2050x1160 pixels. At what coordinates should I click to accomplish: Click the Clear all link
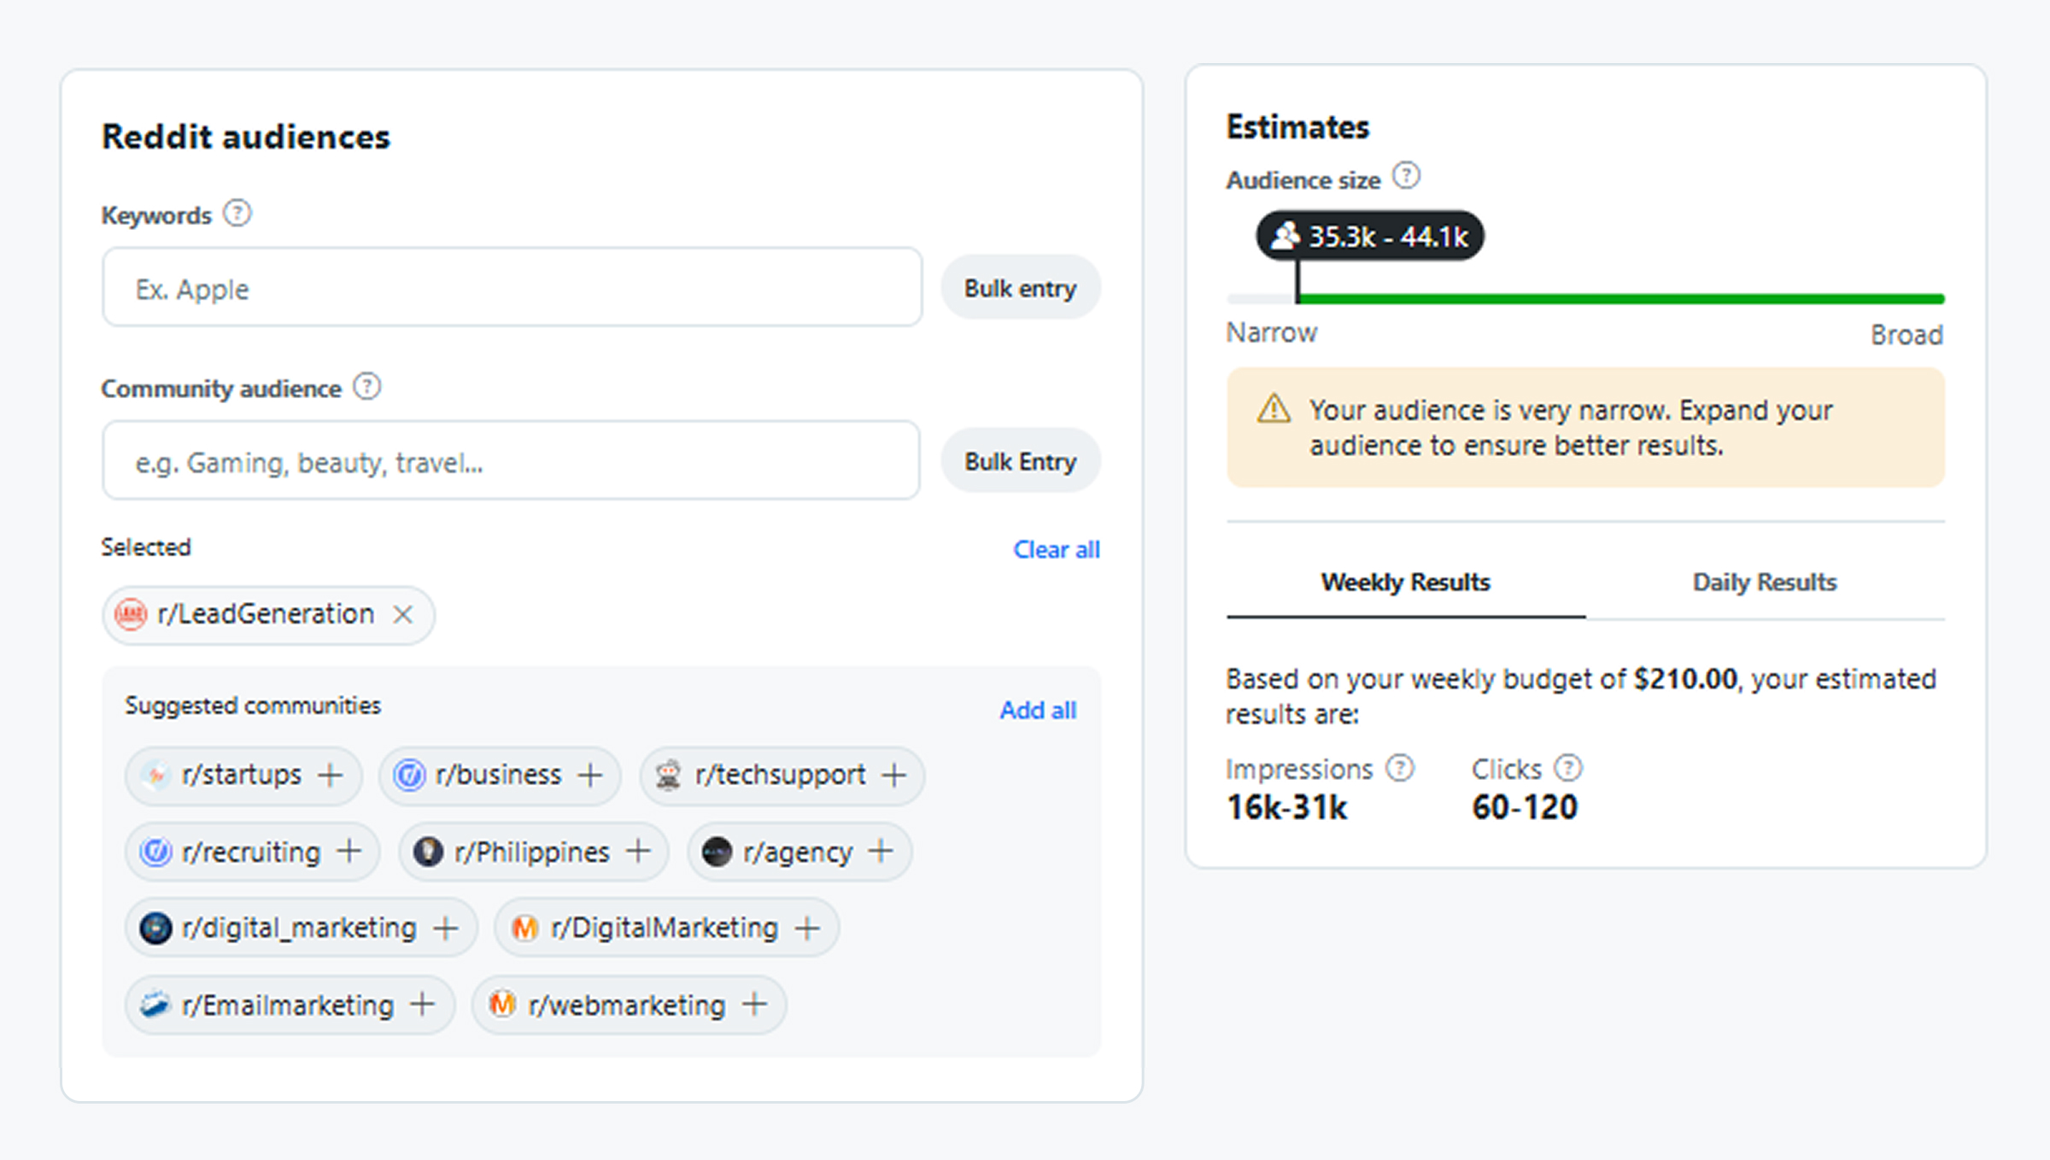click(x=1057, y=549)
